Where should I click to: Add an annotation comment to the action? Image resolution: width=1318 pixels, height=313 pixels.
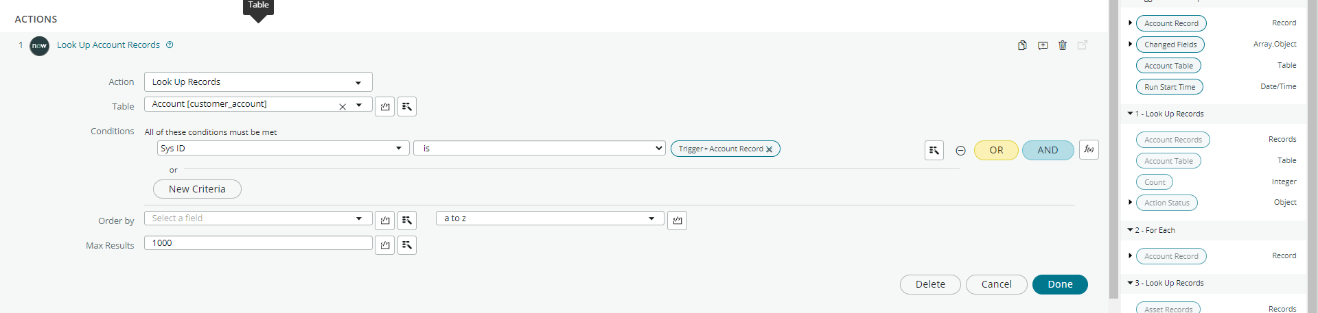click(x=1043, y=45)
